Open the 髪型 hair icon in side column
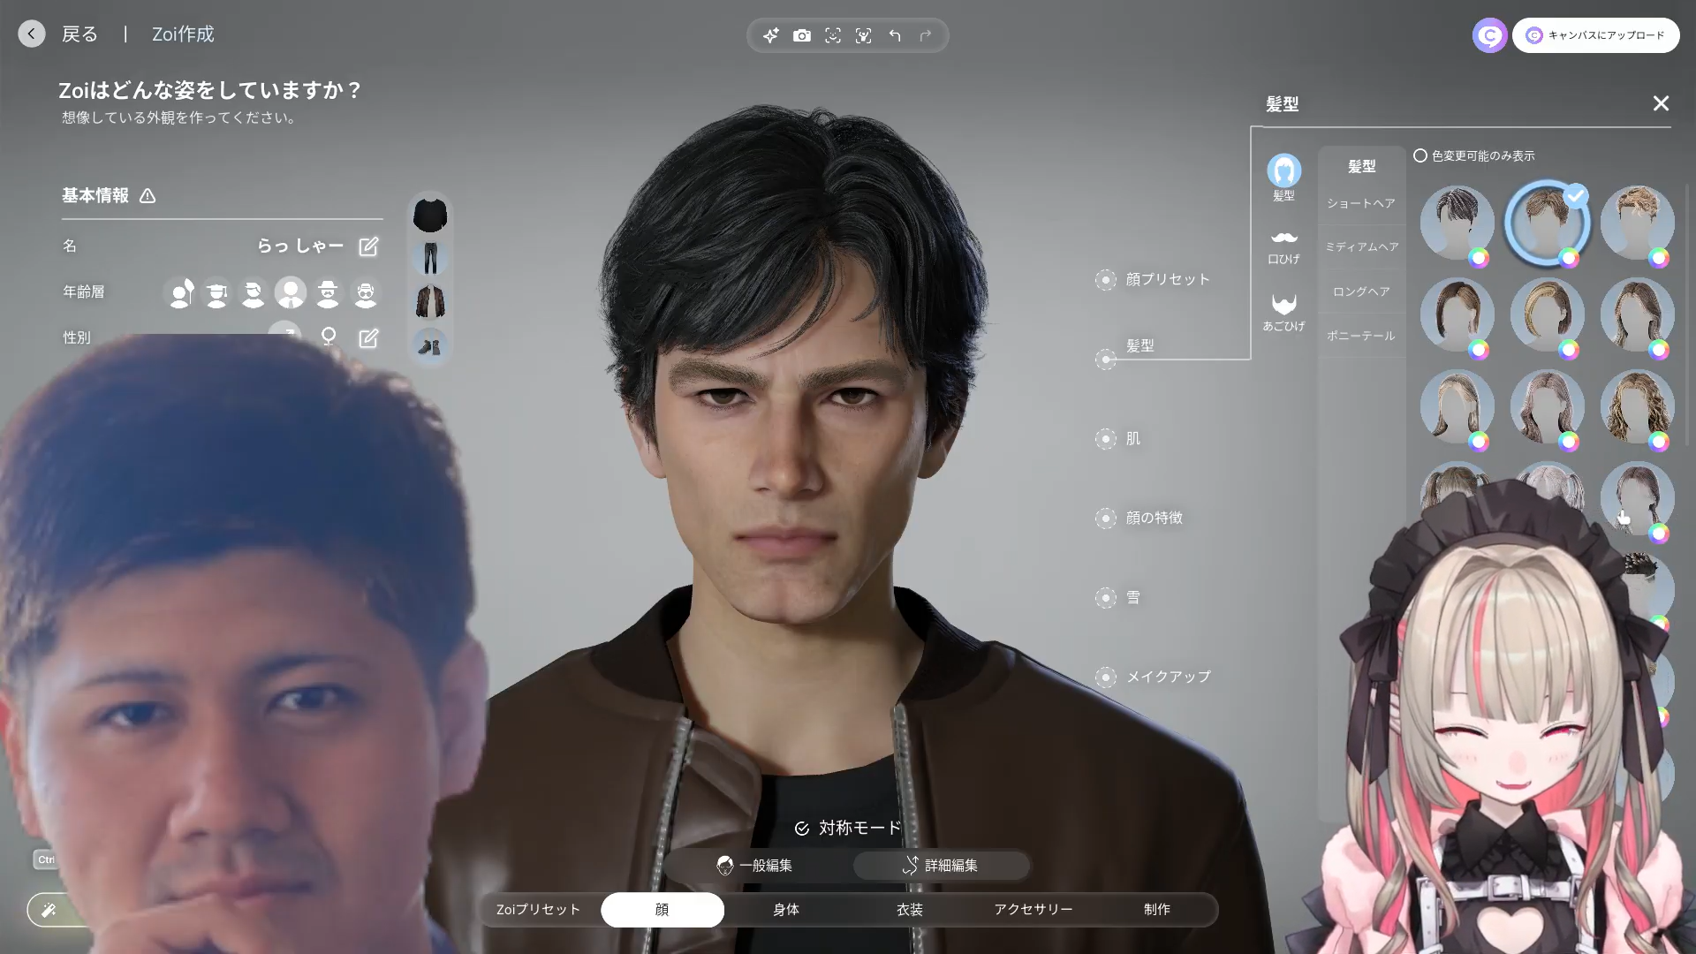This screenshot has height=954, width=1696. (x=1283, y=177)
